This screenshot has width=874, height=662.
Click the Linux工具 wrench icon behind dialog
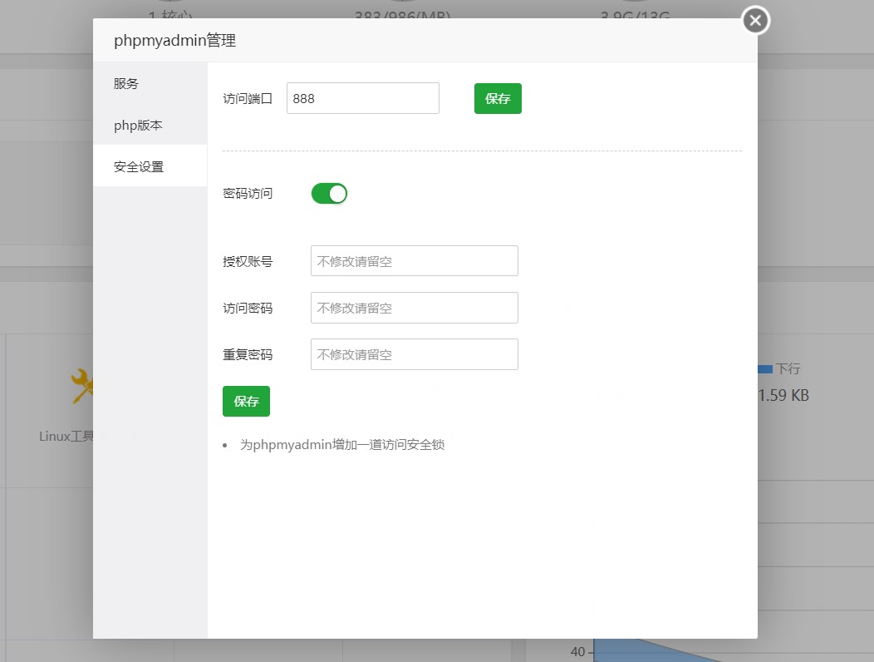(x=81, y=386)
